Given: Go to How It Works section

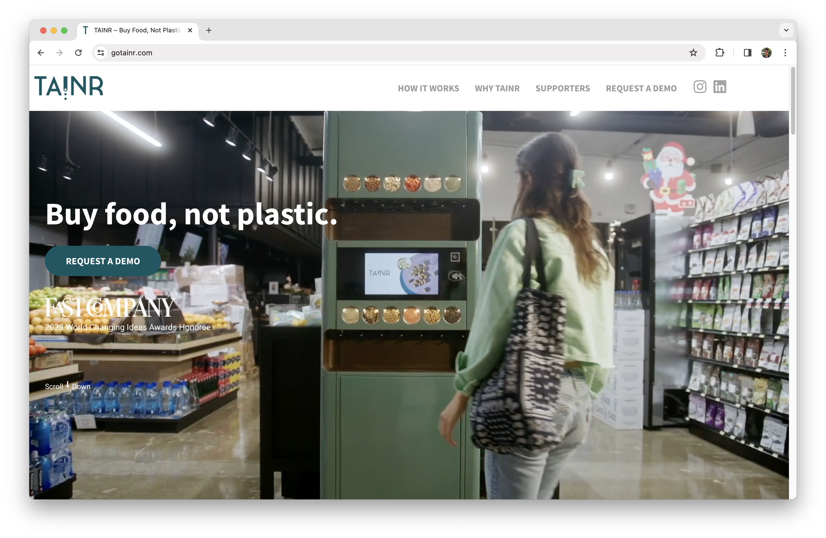Looking at the screenshot, I should (428, 88).
